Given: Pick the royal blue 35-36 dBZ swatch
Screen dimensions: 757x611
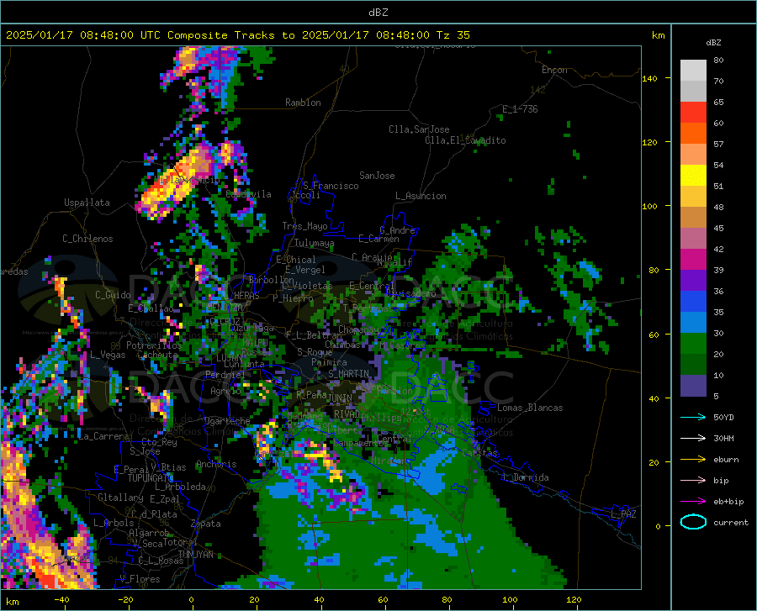Looking at the screenshot, I should coord(693,302).
